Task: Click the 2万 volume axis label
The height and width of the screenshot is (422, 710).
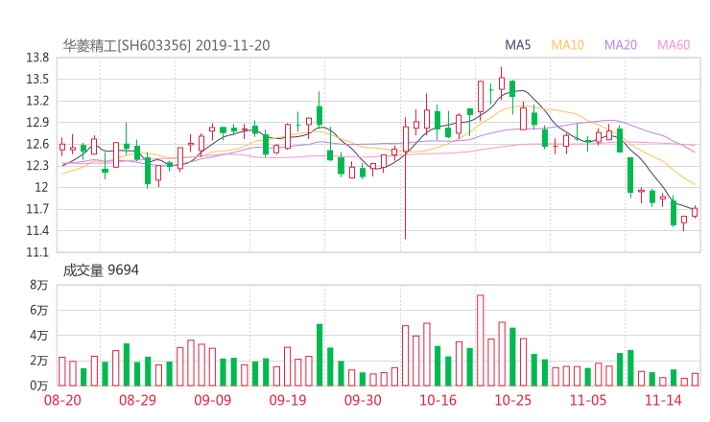Action: coord(39,361)
